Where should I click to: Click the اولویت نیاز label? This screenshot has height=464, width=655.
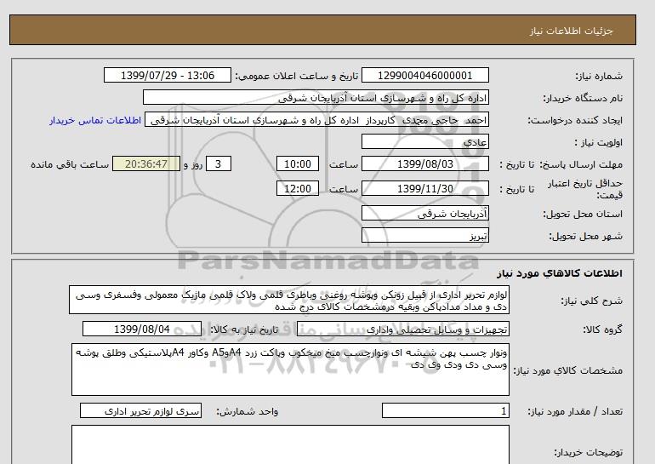[x=599, y=142]
